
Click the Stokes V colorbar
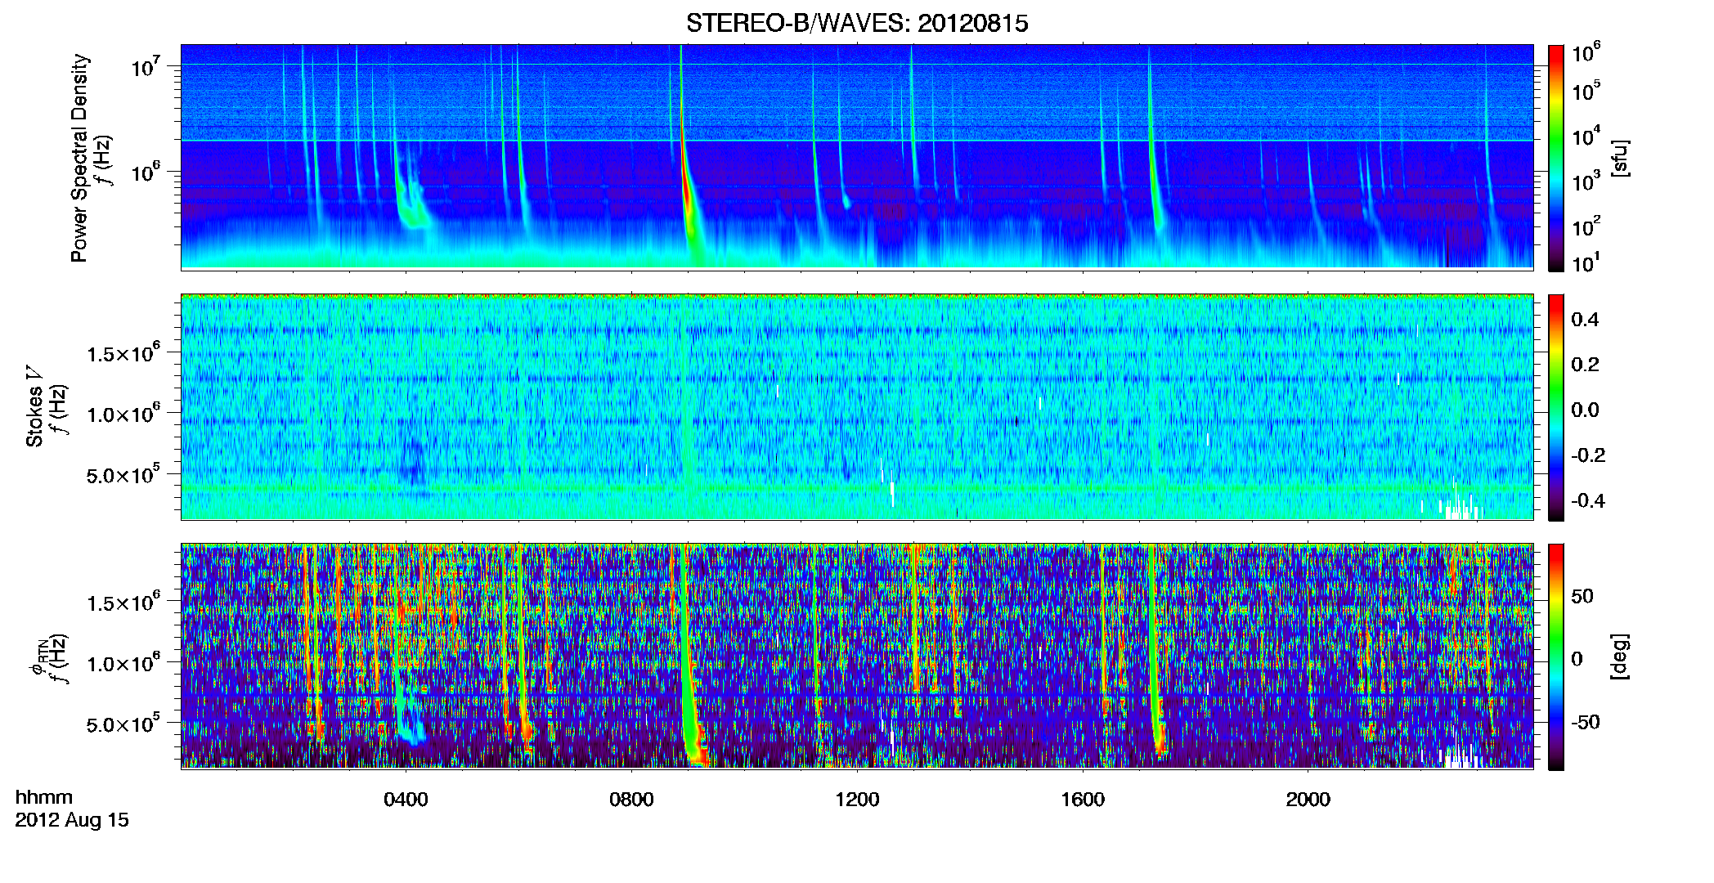pos(1556,407)
